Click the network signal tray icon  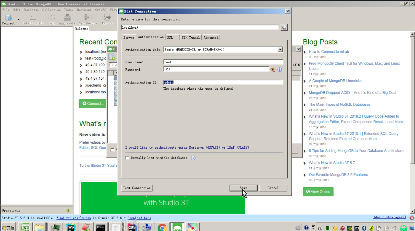coord(393,228)
